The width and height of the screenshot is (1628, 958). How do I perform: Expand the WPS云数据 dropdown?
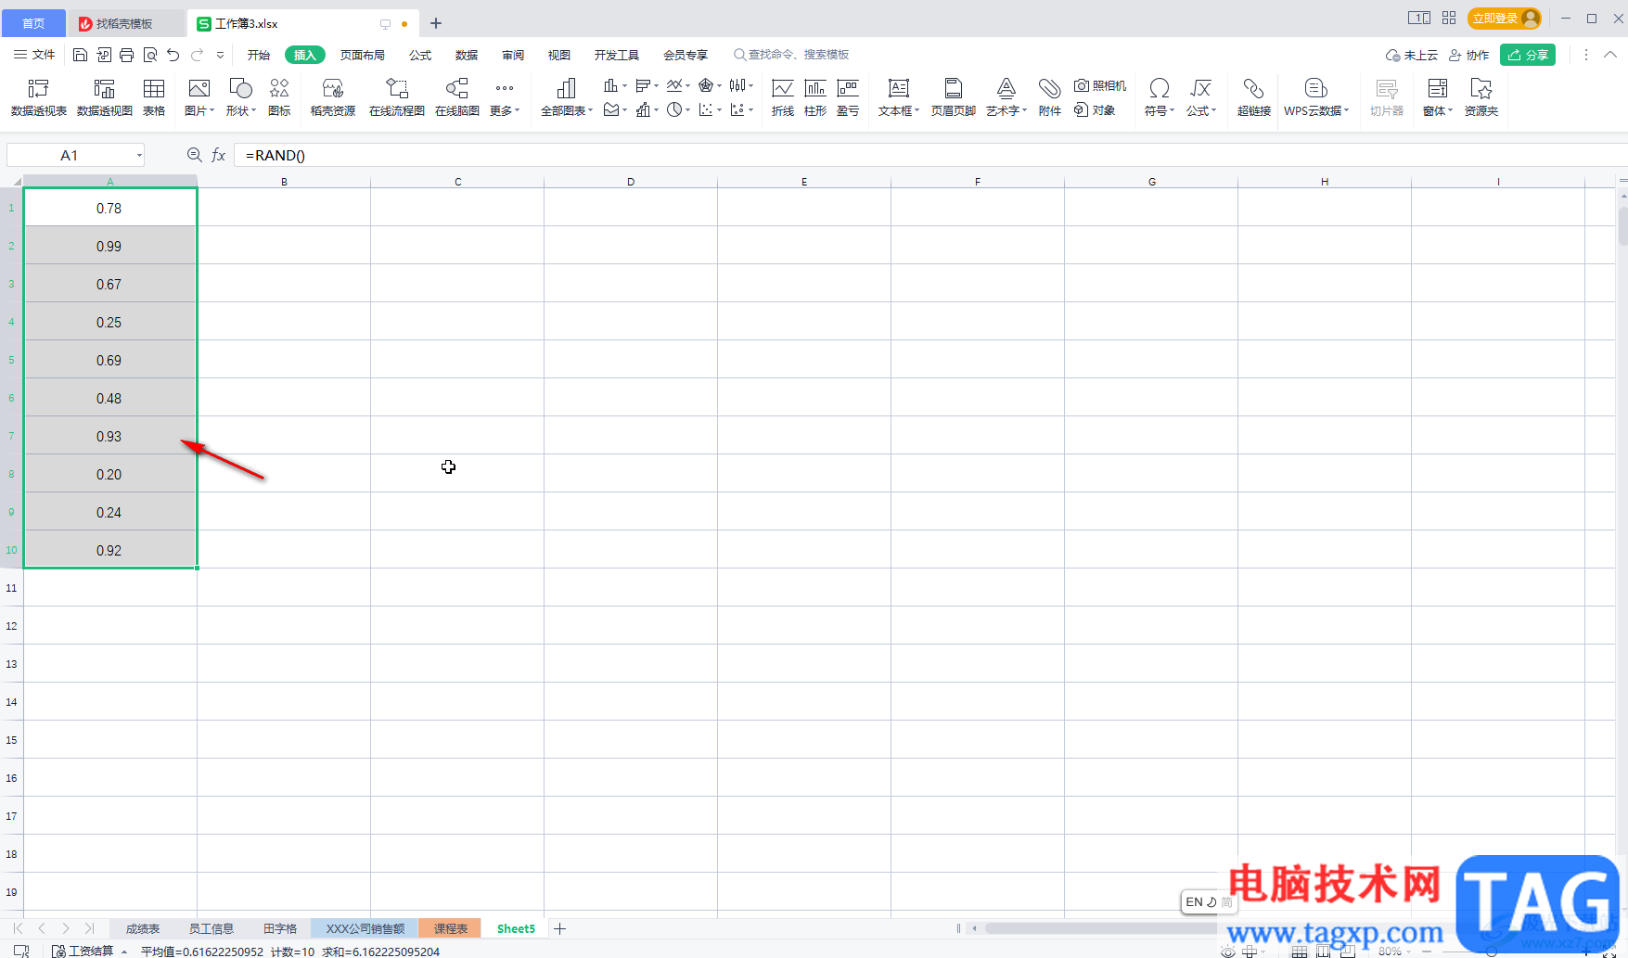pyautogui.click(x=1316, y=111)
